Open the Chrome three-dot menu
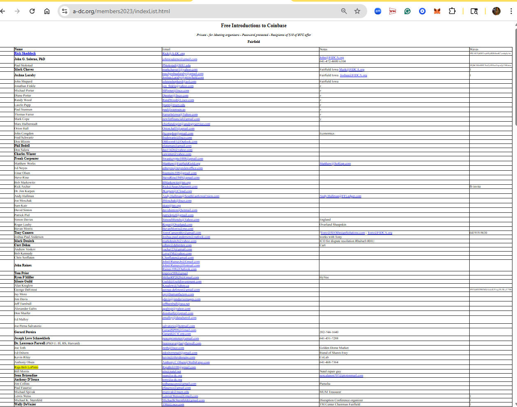 511,11
